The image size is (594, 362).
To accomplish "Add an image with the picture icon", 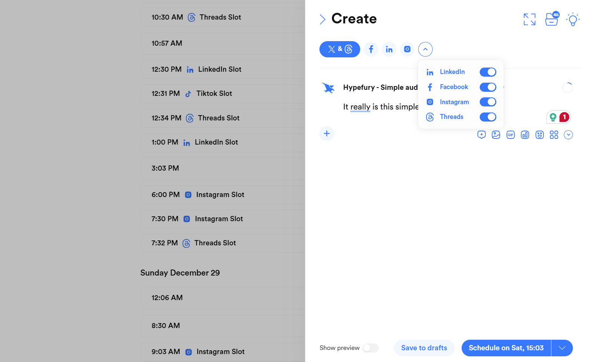I will (x=496, y=135).
